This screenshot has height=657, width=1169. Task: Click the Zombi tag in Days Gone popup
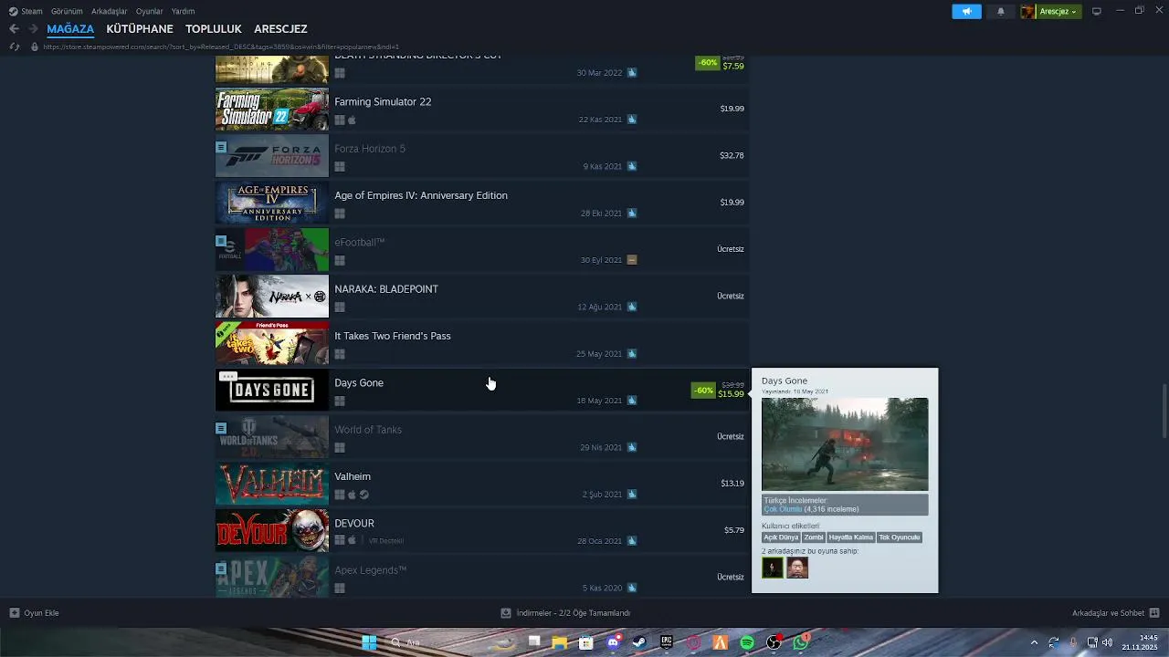[813, 537]
